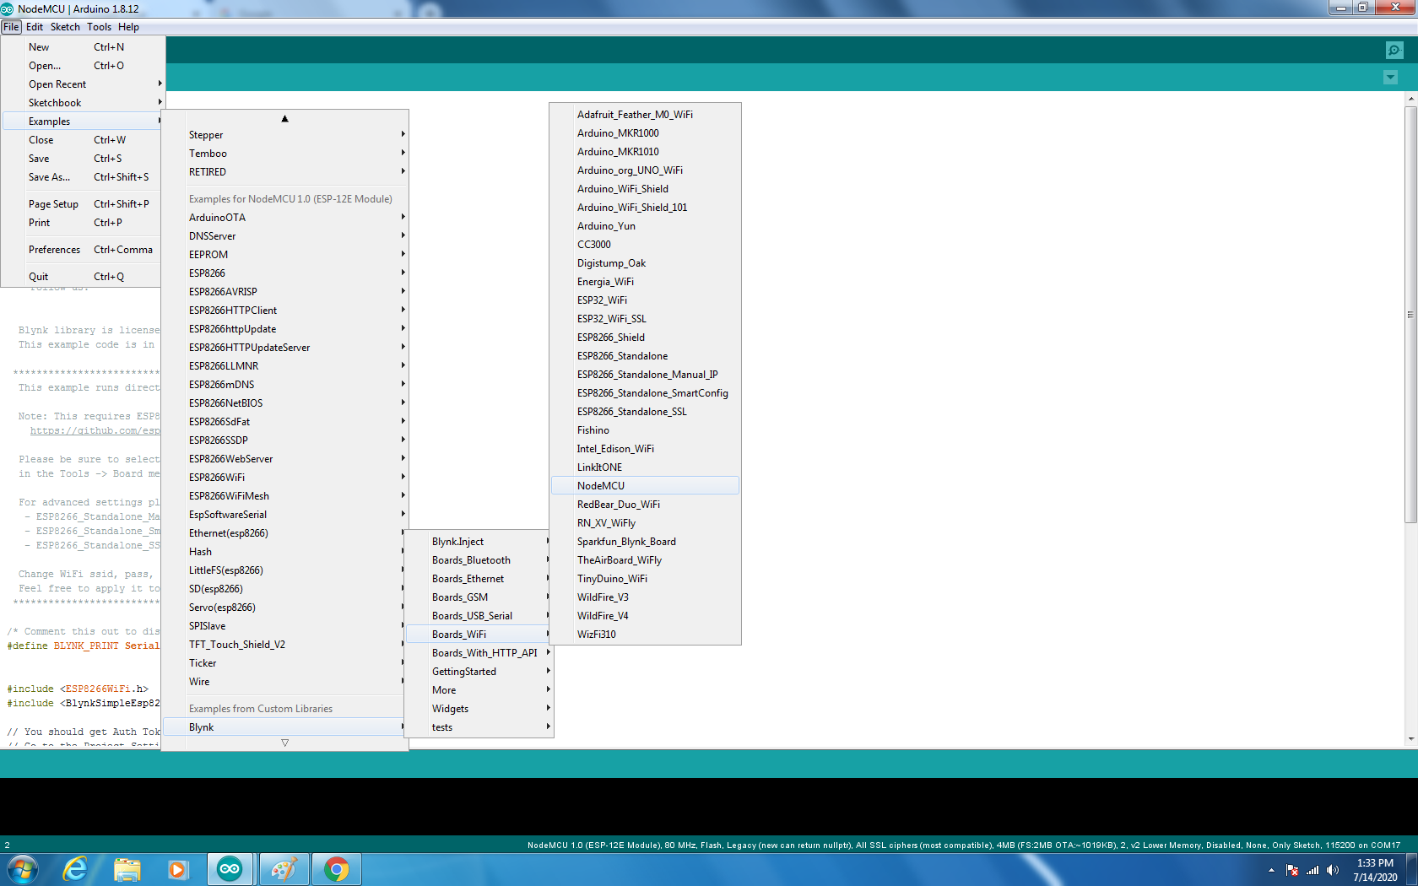Click the editor scrollbar down arrow
Screen dimensions: 1418x886
click(x=1410, y=739)
